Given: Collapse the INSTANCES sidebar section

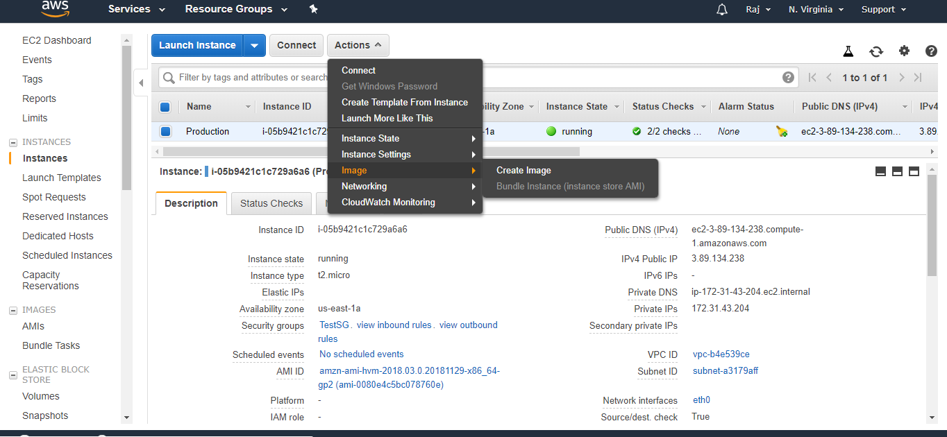Looking at the screenshot, I should click(x=12, y=142).
